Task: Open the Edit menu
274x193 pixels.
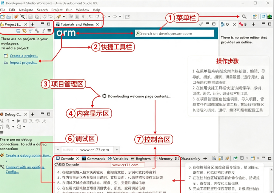Action: [x=12, y=10]
